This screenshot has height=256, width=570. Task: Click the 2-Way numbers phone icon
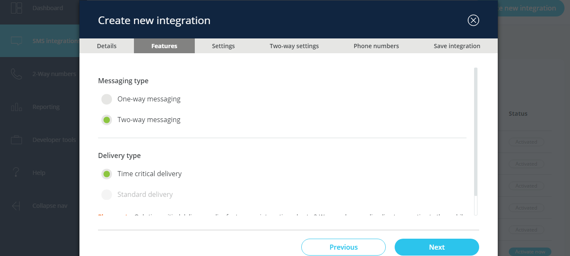click(16, 74)
